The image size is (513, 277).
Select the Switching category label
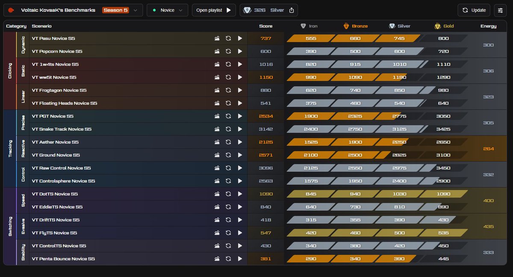(10, 227)
